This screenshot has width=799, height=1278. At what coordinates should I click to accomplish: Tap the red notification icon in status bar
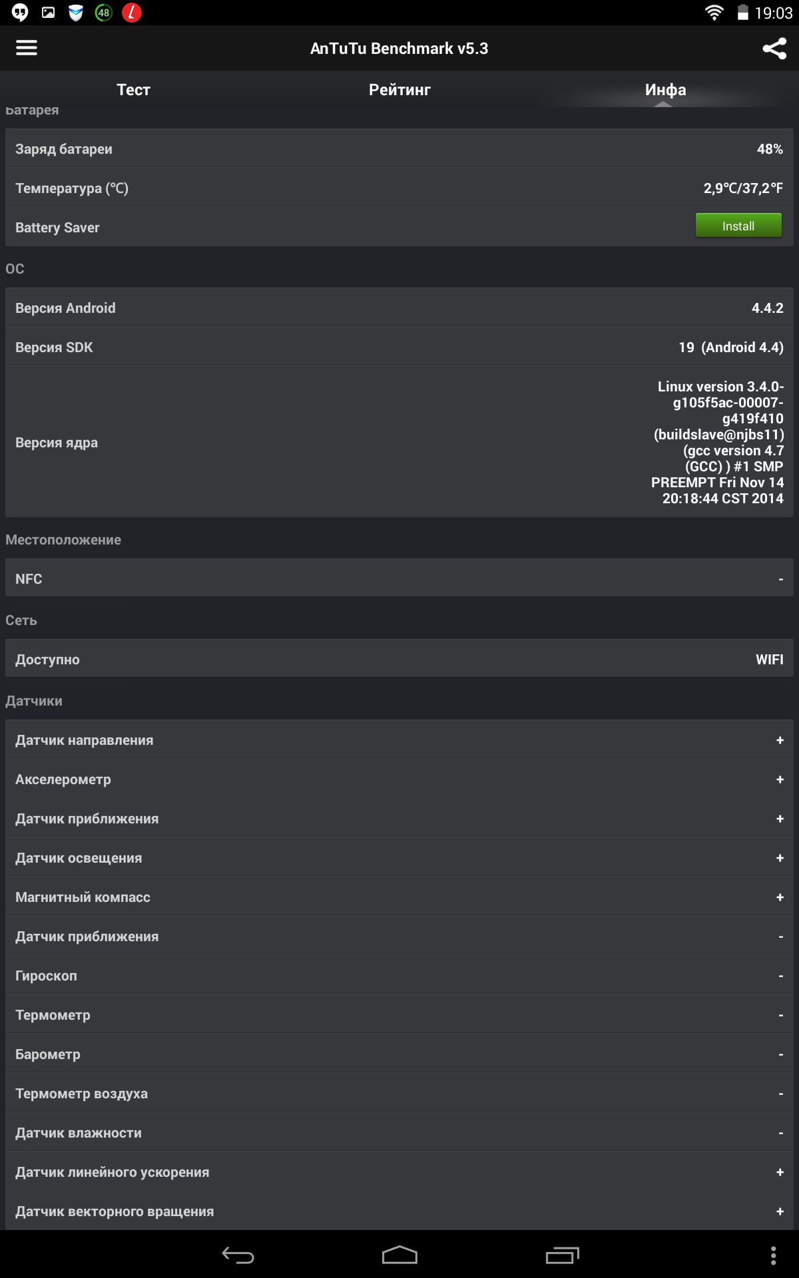132,13
